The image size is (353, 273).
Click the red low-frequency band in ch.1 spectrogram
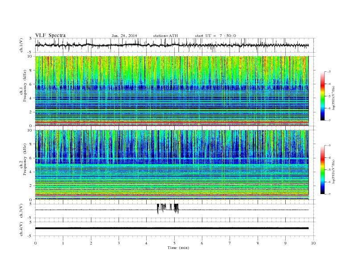(x=172, y=122)
